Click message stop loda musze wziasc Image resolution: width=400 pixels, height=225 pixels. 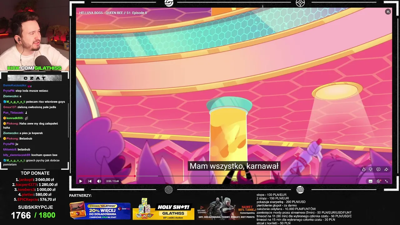pyautogui.click(x=32, y=91)
